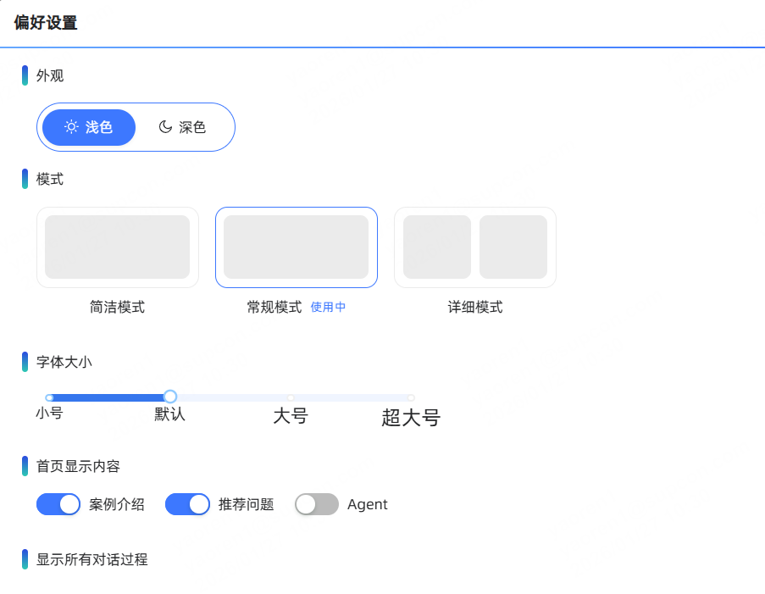Enable the Agent toggle
This screenshot has width=765, height=594.
tap(316, 504)
